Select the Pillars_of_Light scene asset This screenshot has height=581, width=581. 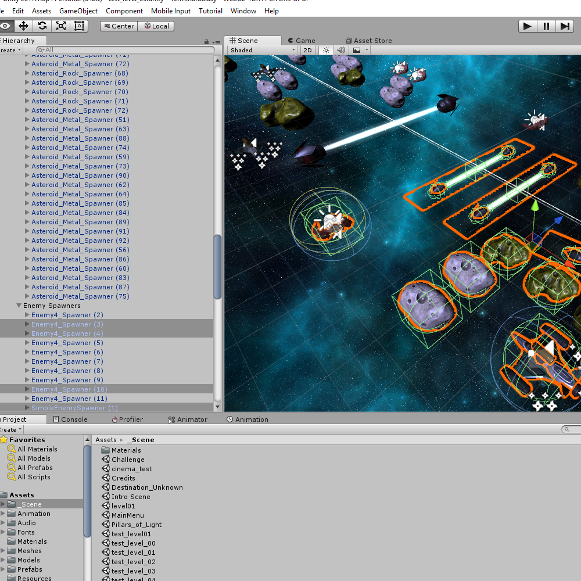coord(137,524)
